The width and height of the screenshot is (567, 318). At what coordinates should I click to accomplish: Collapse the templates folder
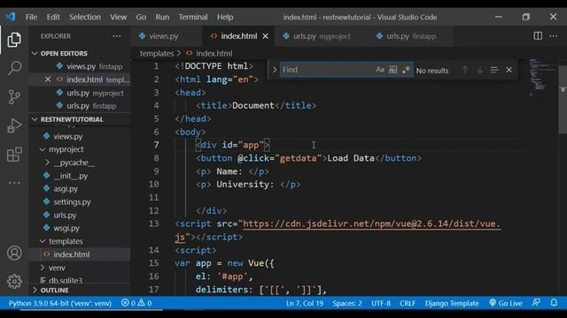point(66,241)
